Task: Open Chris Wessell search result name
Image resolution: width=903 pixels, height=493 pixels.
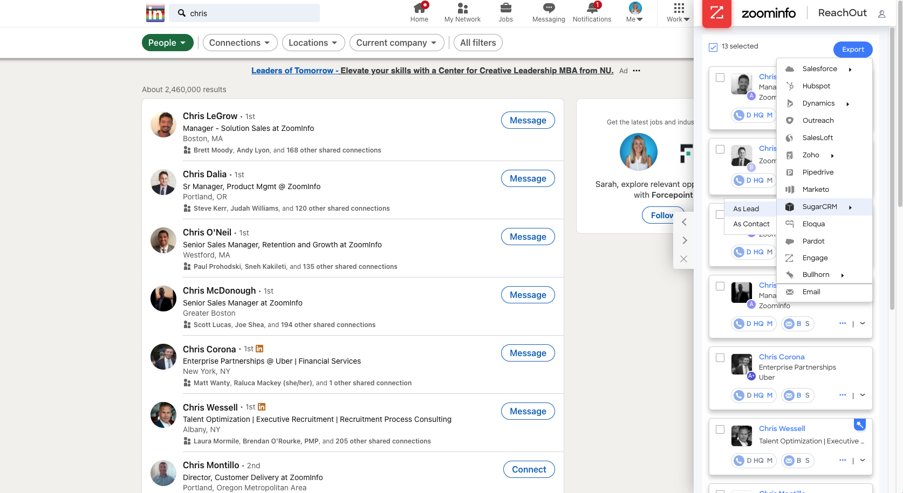Action: click(210, 407)
